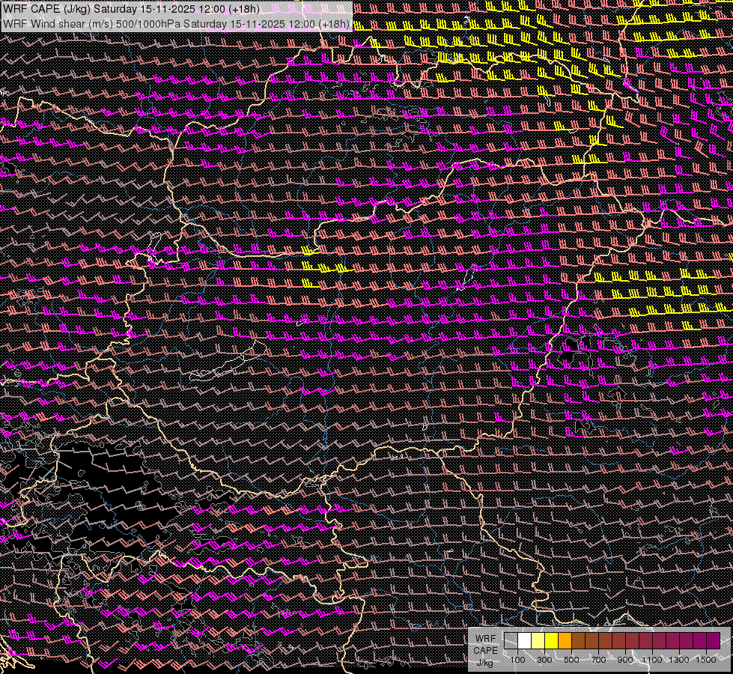Viewport: 733px width, 674px height.
Task: Click the WRF label in the legend
Action: coord(485,639)
